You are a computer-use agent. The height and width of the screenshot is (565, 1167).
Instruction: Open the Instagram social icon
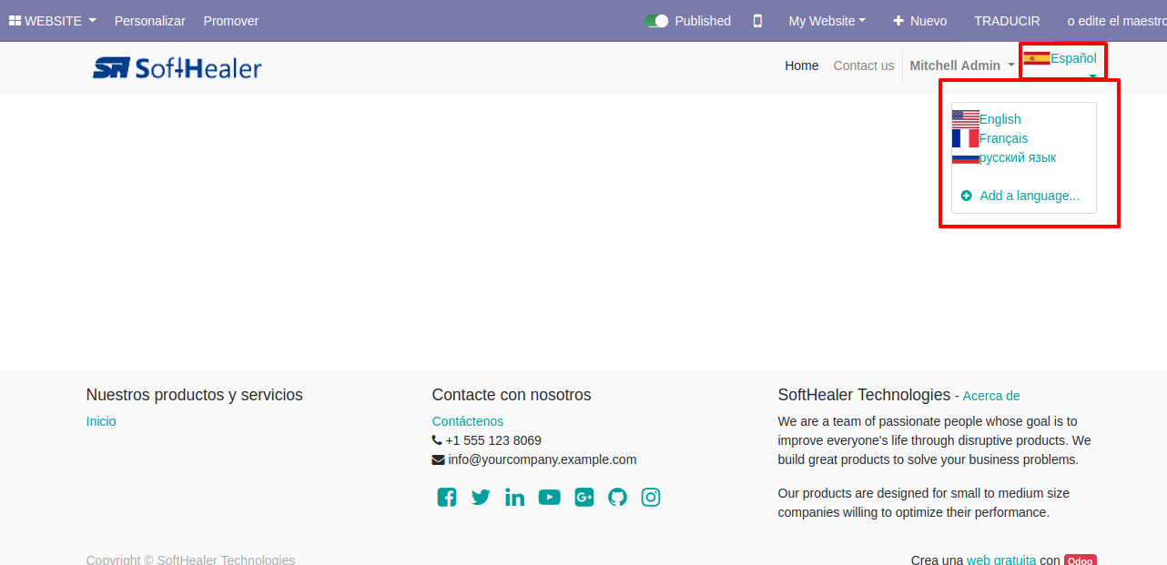coord(650,497)
